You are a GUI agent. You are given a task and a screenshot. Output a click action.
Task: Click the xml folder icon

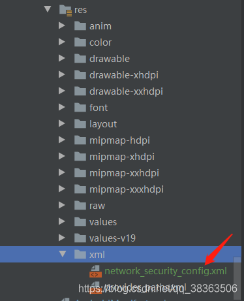click(x=80, y=255)
